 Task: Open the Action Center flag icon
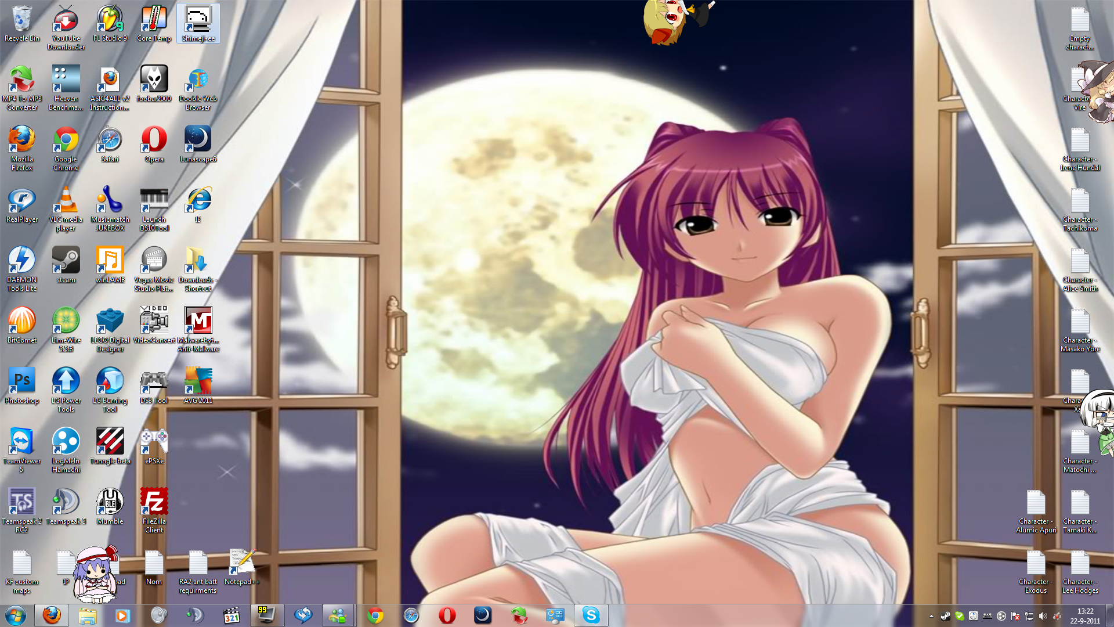point(1015,616)
